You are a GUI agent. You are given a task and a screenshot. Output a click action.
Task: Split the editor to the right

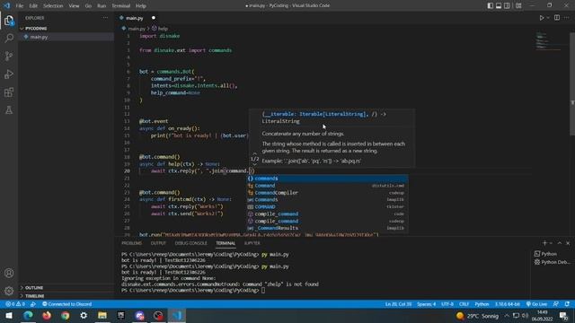pyautogui.click(x=557, y=18)
